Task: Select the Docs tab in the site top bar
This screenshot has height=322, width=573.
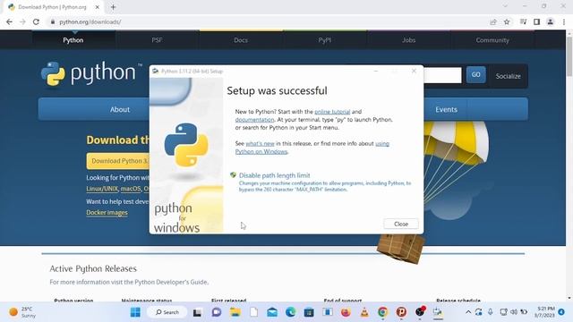Action: point(241,40)
